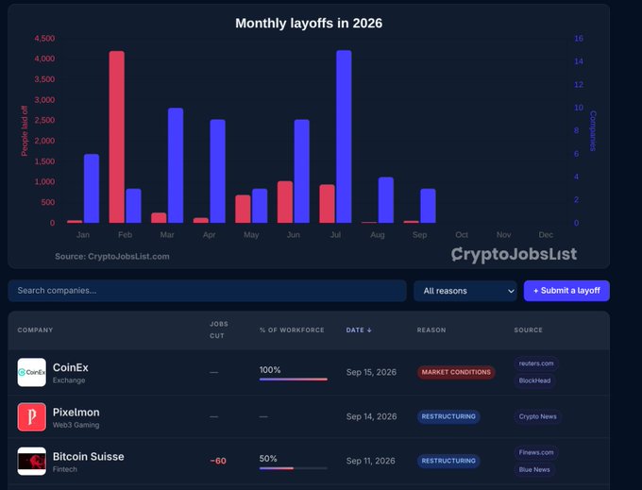Click the % of Workforce column header
Viewport: 642px width, 490px height.
292,329
